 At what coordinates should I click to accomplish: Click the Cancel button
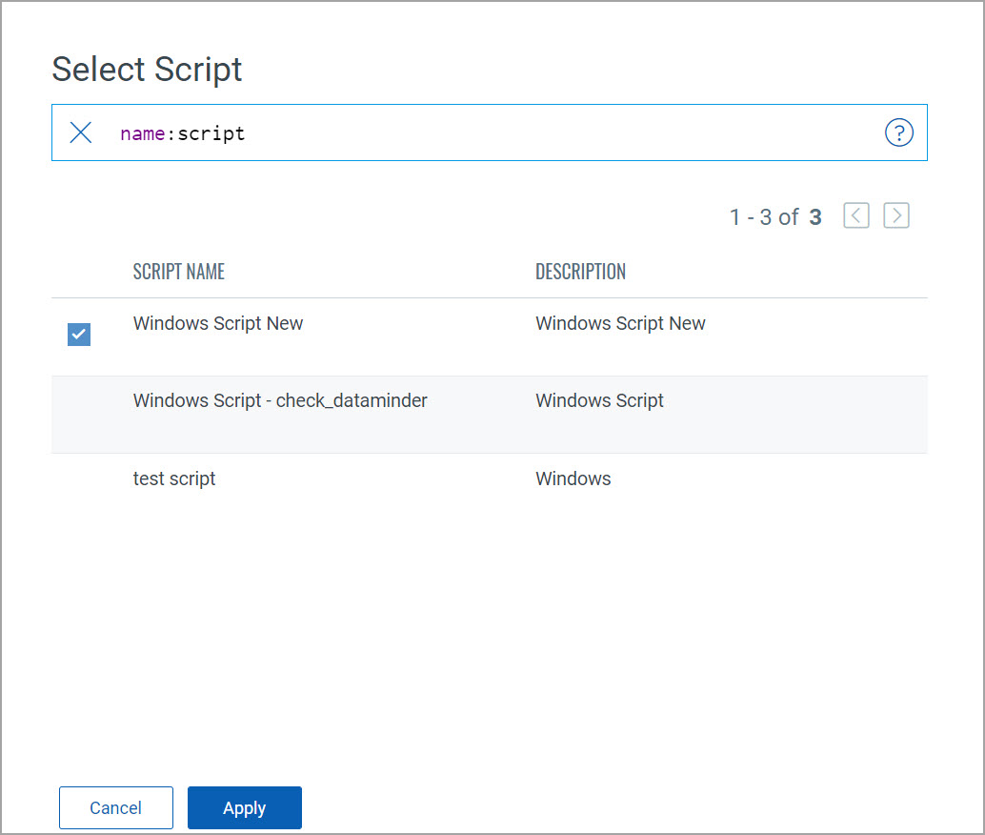pyautogui.click(x=115, y=807)
